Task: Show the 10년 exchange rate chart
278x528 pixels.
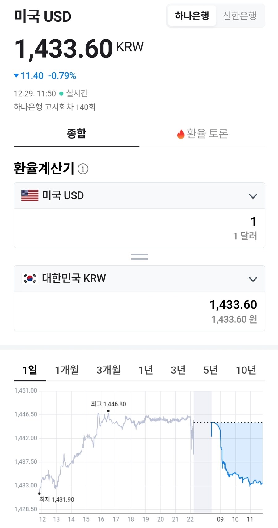Action: click(246, 370)
